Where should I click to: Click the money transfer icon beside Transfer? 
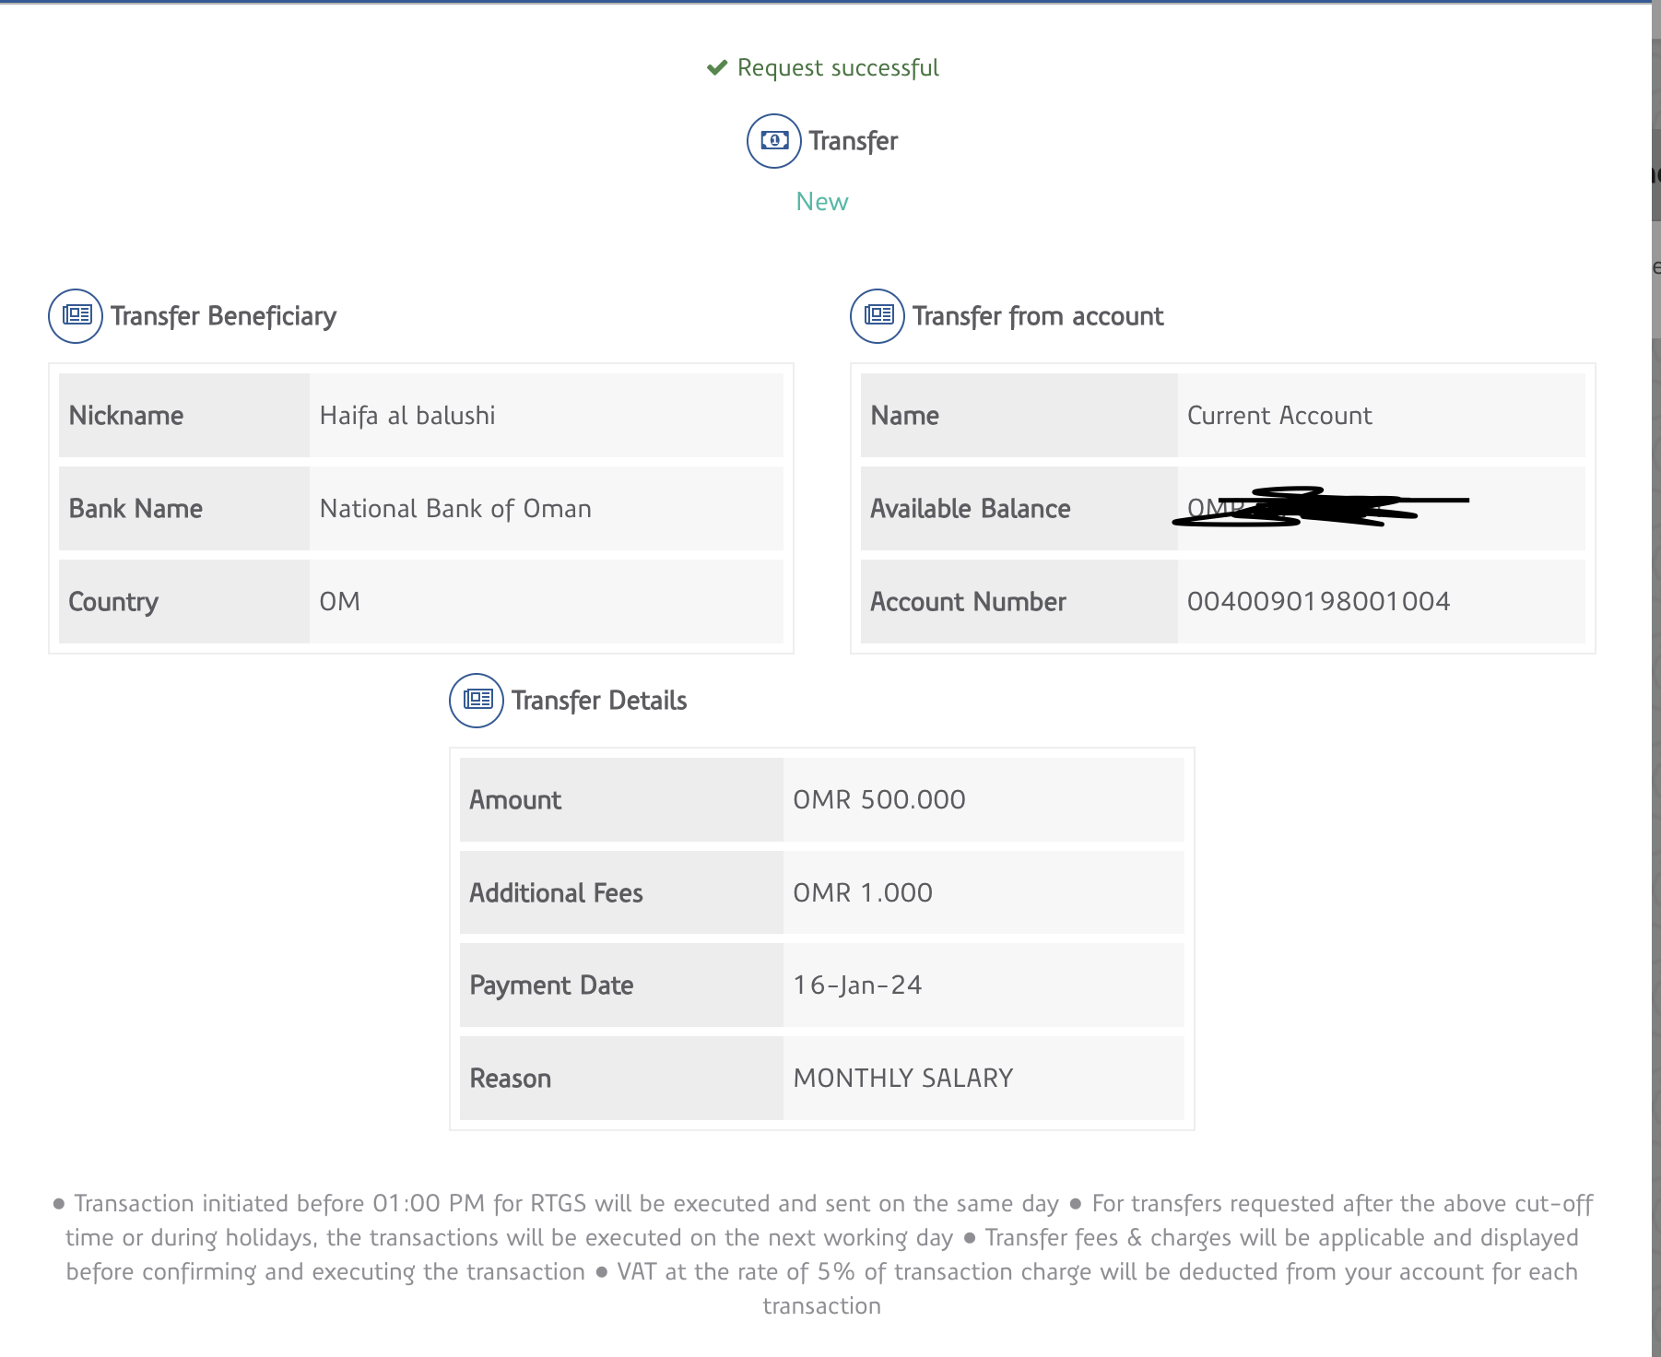(x=773, y=141)
